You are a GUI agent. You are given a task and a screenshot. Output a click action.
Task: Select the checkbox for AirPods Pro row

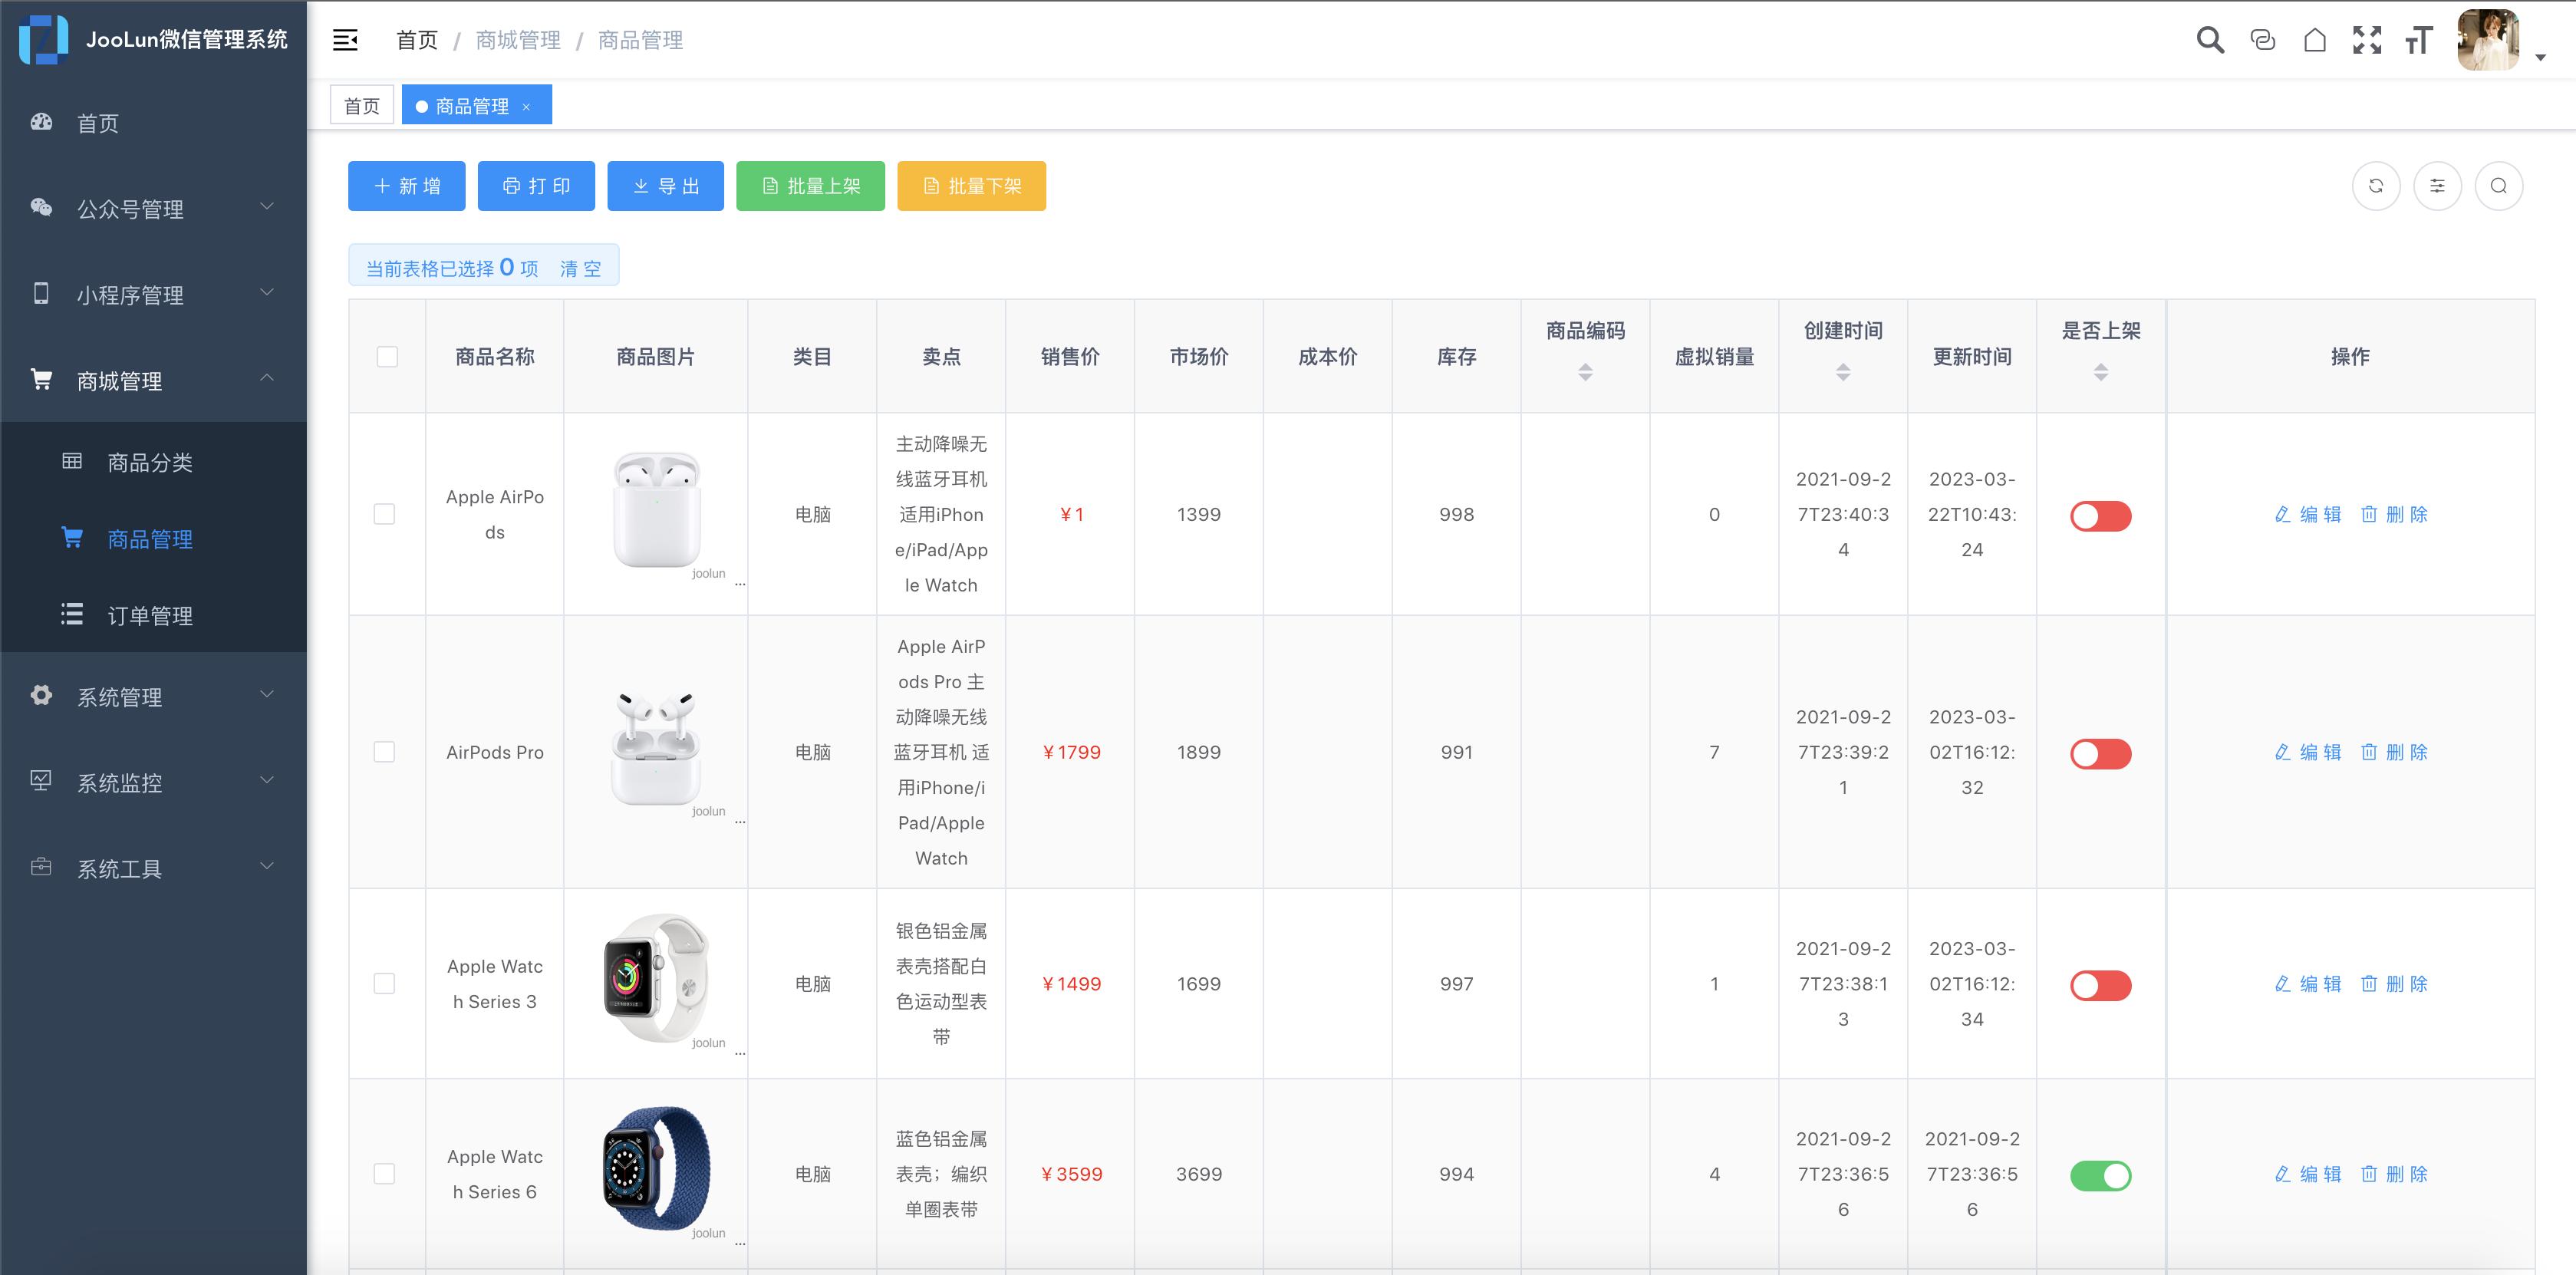(x=385, y=752)
